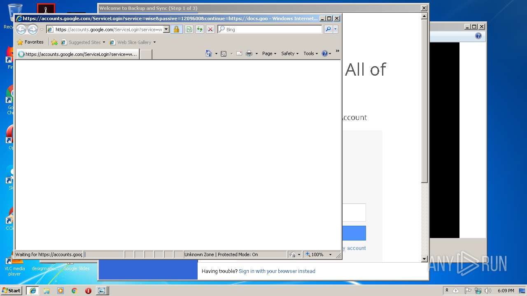
Task: Expand the Print options dropdown arrow
Action: coord(257,53)
